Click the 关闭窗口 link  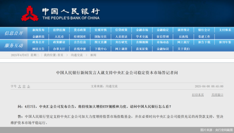click(217, 95)
